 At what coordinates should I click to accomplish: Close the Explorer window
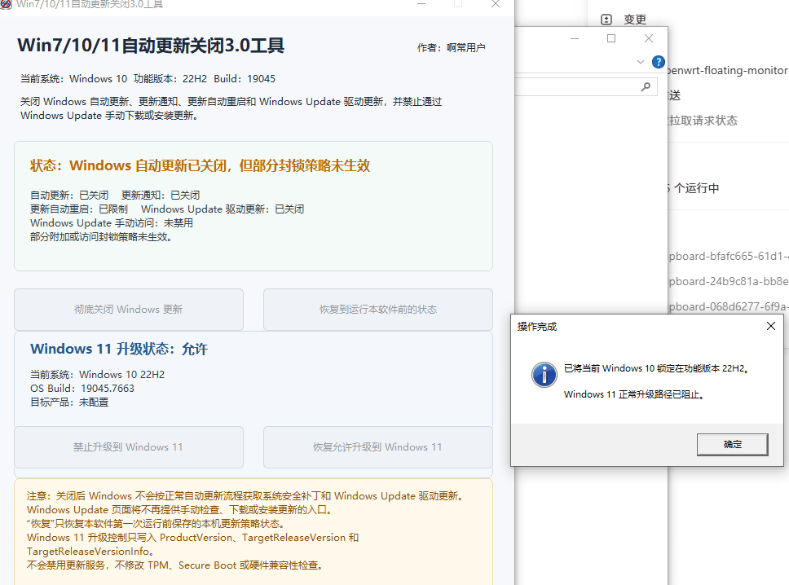point(649,39)
